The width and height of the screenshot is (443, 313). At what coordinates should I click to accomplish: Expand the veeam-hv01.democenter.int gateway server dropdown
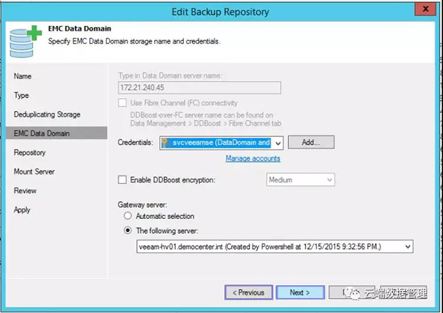[x=408, y=247]
